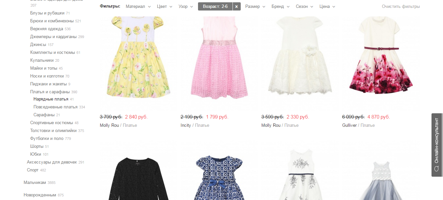
Task: Open the pink Incity dress image
Action: tap(219, 57)
